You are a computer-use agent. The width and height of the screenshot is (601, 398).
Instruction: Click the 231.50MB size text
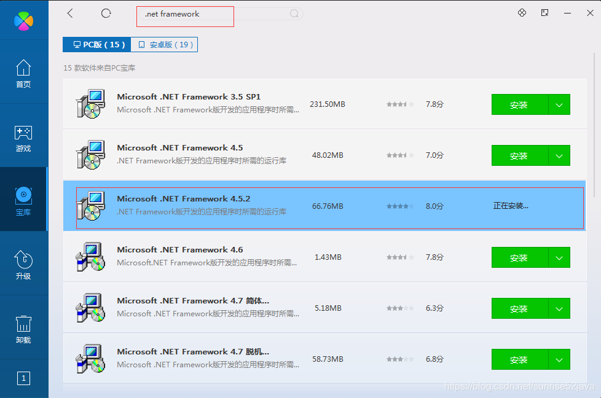click(328, 104)
